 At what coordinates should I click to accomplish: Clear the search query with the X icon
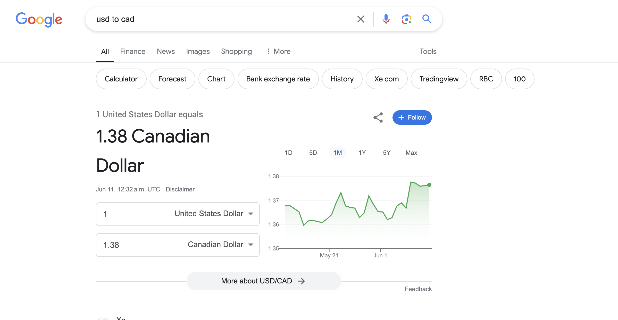361,19
